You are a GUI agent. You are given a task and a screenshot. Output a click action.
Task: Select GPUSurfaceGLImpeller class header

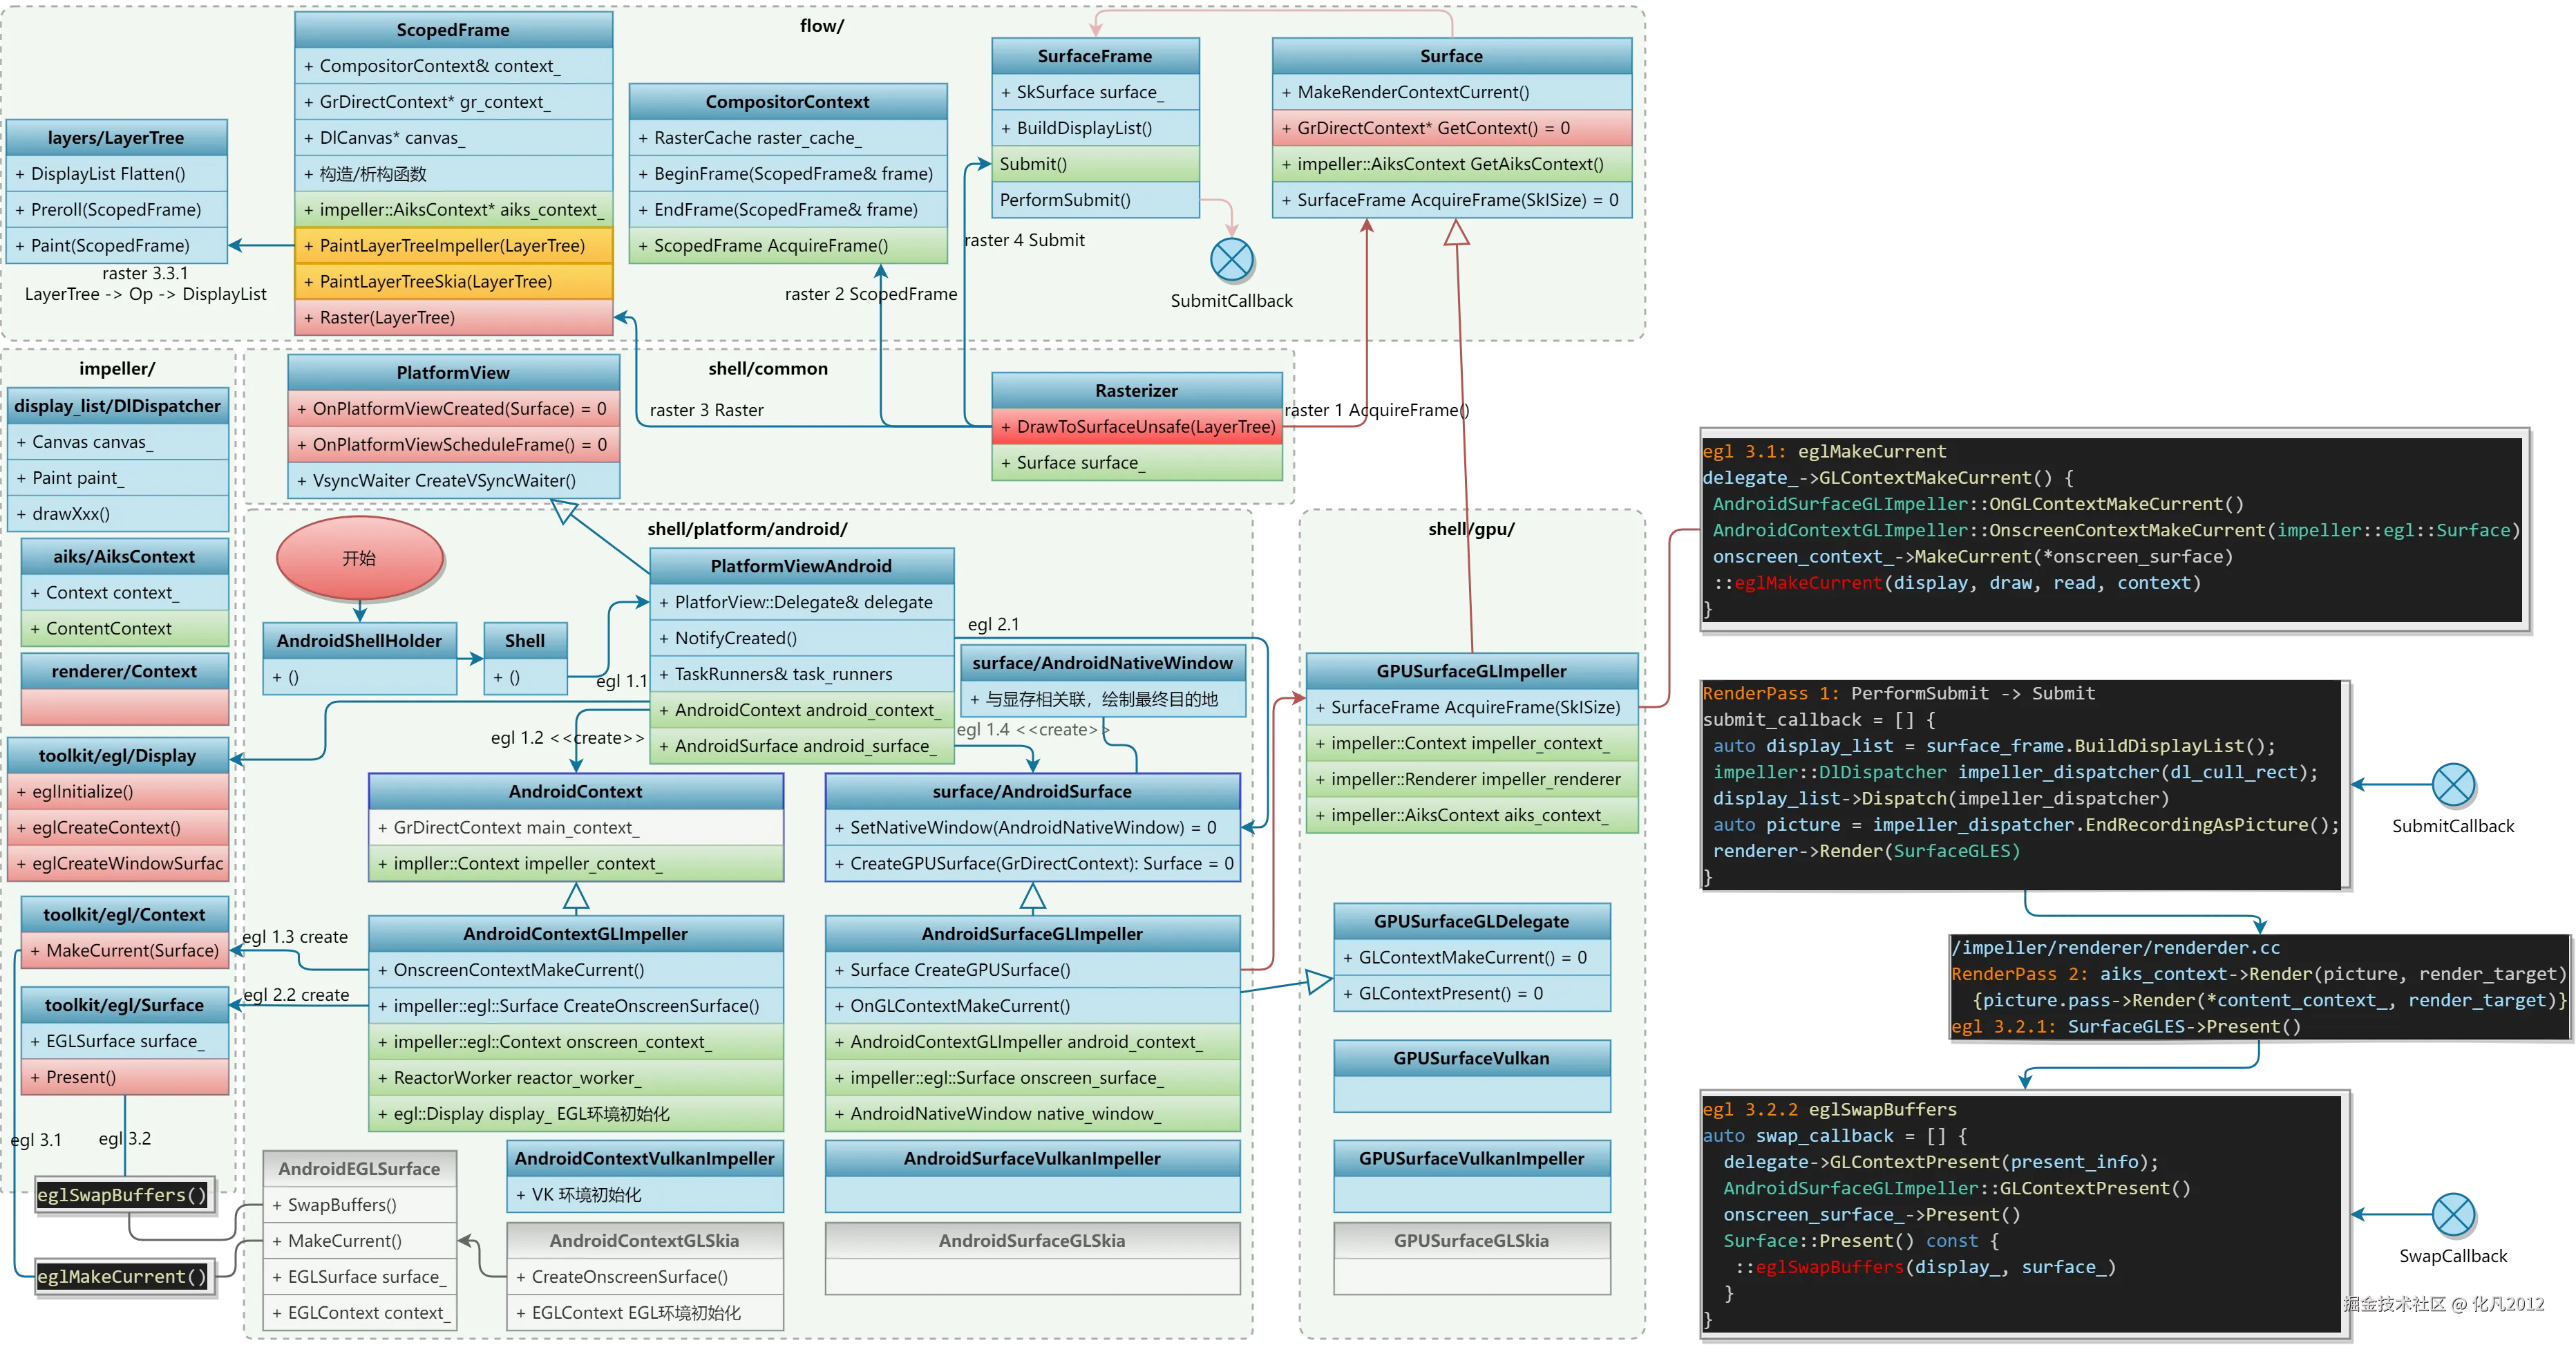click(1471, 671)
